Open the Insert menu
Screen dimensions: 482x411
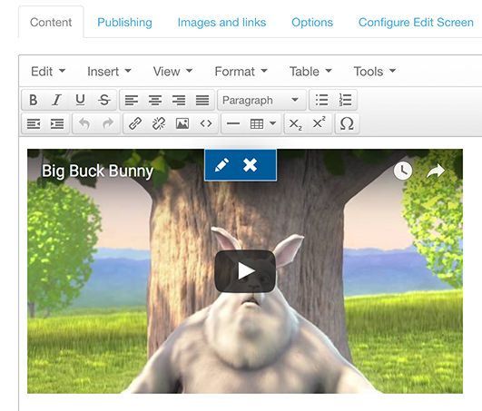point(109,72)
